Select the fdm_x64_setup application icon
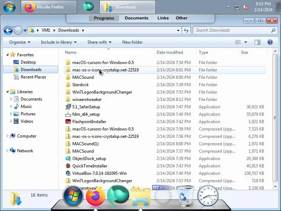Viewport: 281px width, 211px height. [x=68, y=114]
